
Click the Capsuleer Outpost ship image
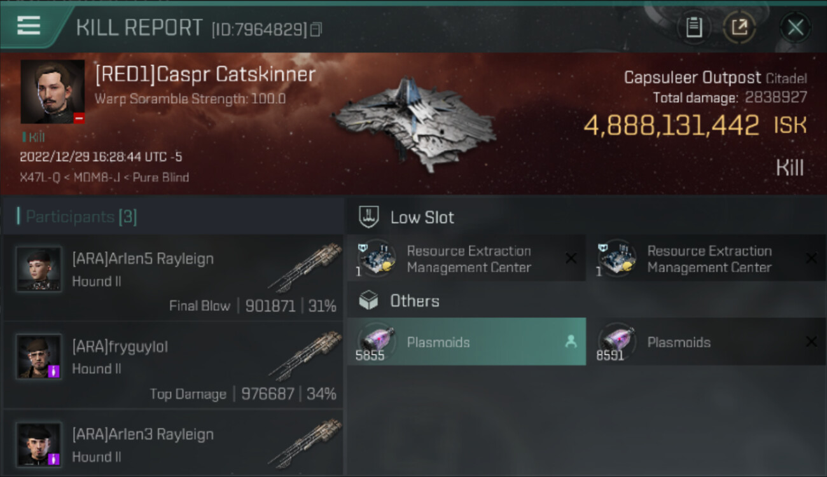(x=414, y=123)
